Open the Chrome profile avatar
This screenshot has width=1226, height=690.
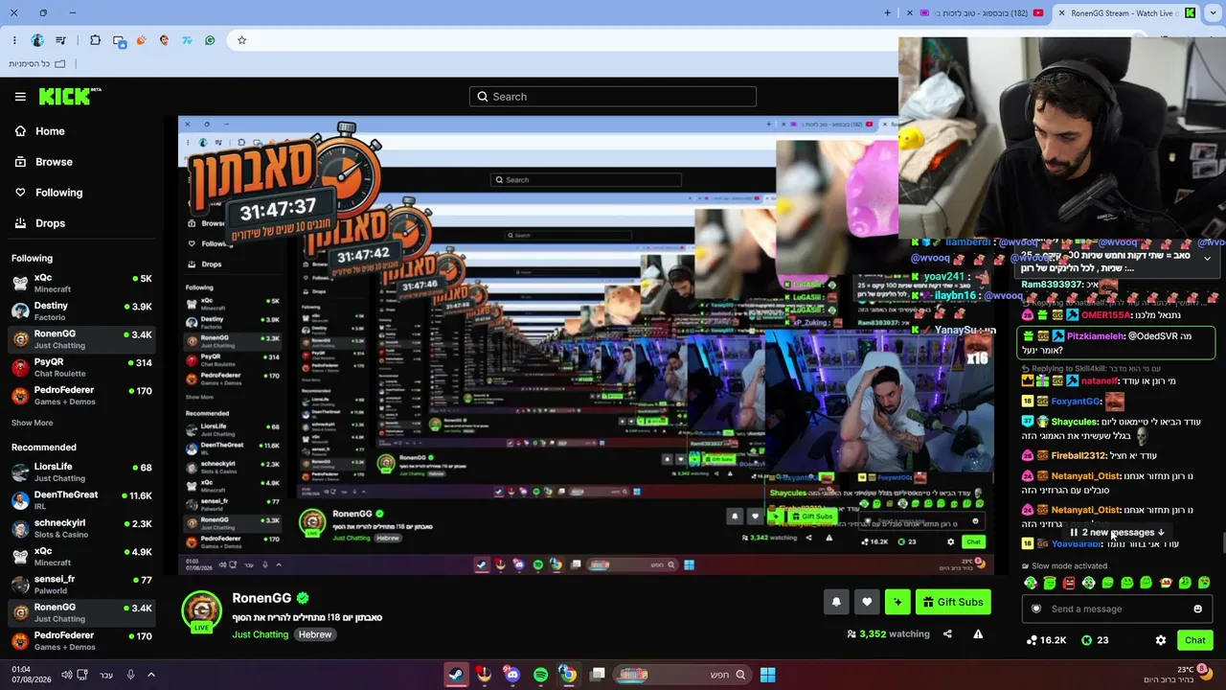(37, 40)
